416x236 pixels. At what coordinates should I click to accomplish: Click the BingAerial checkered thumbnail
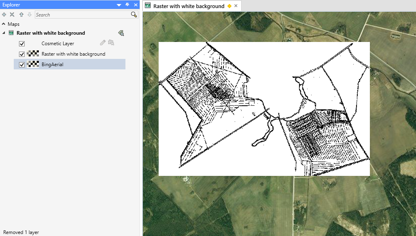33,64
